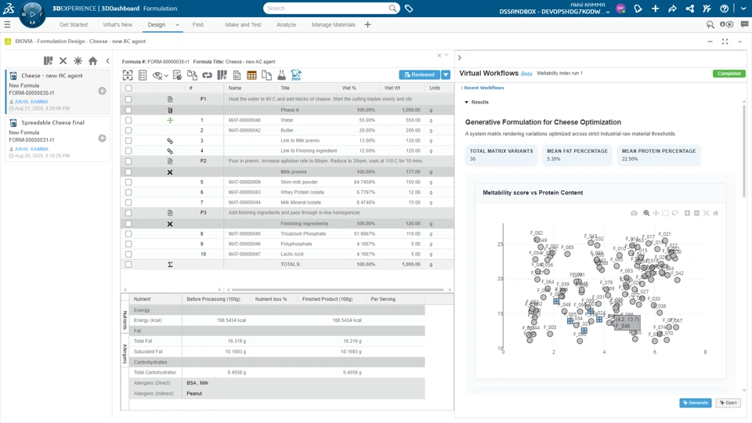Open the Design tab dropdown arrow

point(177,25)
